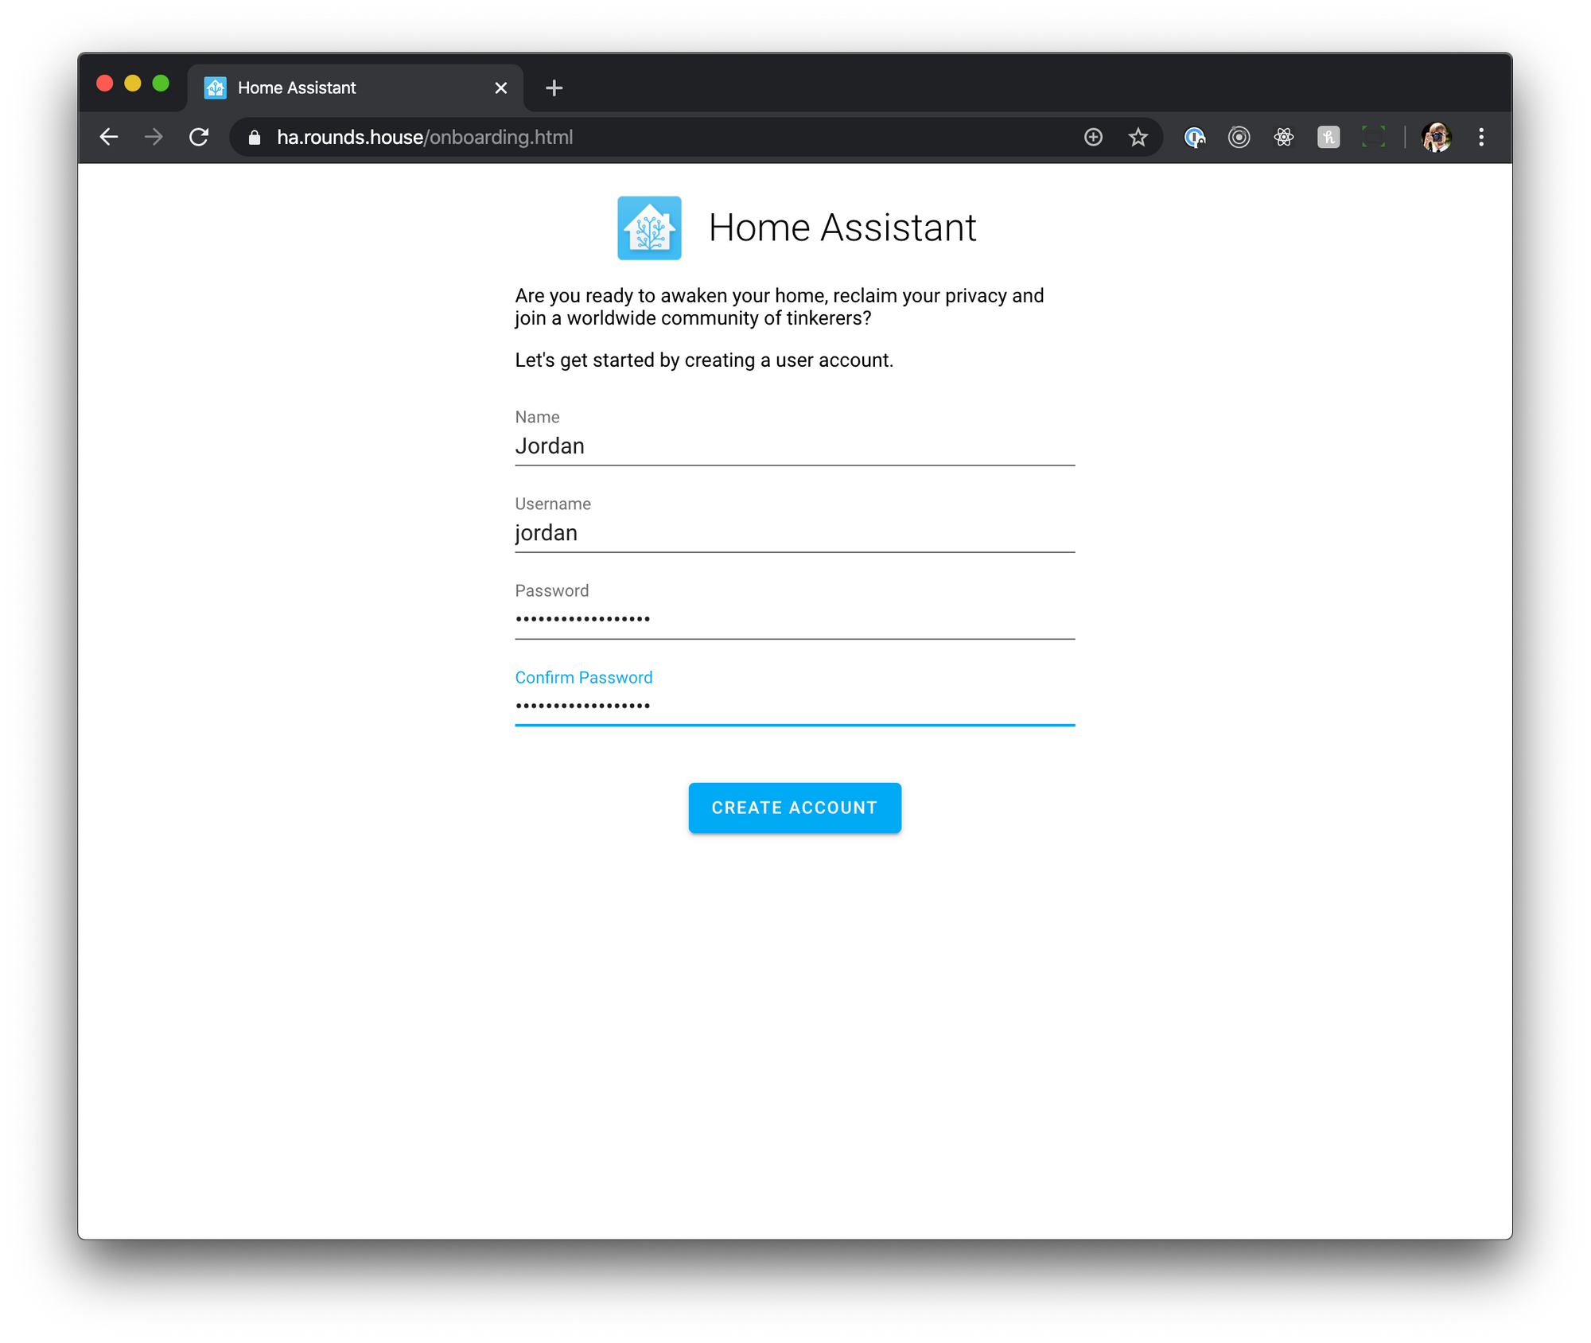The width and height of the screenshot is (1591, 1343).
Task: Bookmark this page with the star icon
Action: pyautogui.click(x=1138, y=137)
